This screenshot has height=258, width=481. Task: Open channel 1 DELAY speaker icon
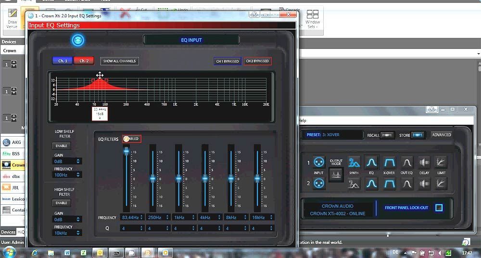pyautogui.click(x=424, y=162)
